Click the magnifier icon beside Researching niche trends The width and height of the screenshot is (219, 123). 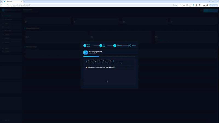pyautogui.click(x=87, y=61)
